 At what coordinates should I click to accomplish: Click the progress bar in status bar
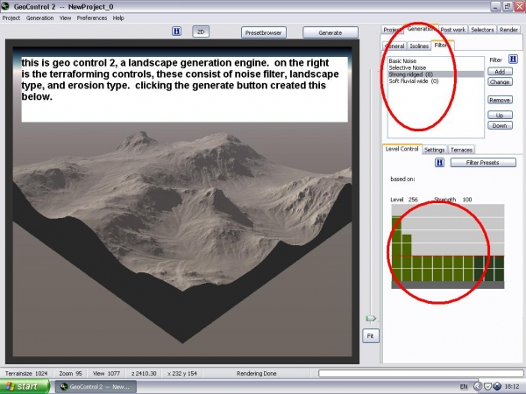tap(421, 373)
